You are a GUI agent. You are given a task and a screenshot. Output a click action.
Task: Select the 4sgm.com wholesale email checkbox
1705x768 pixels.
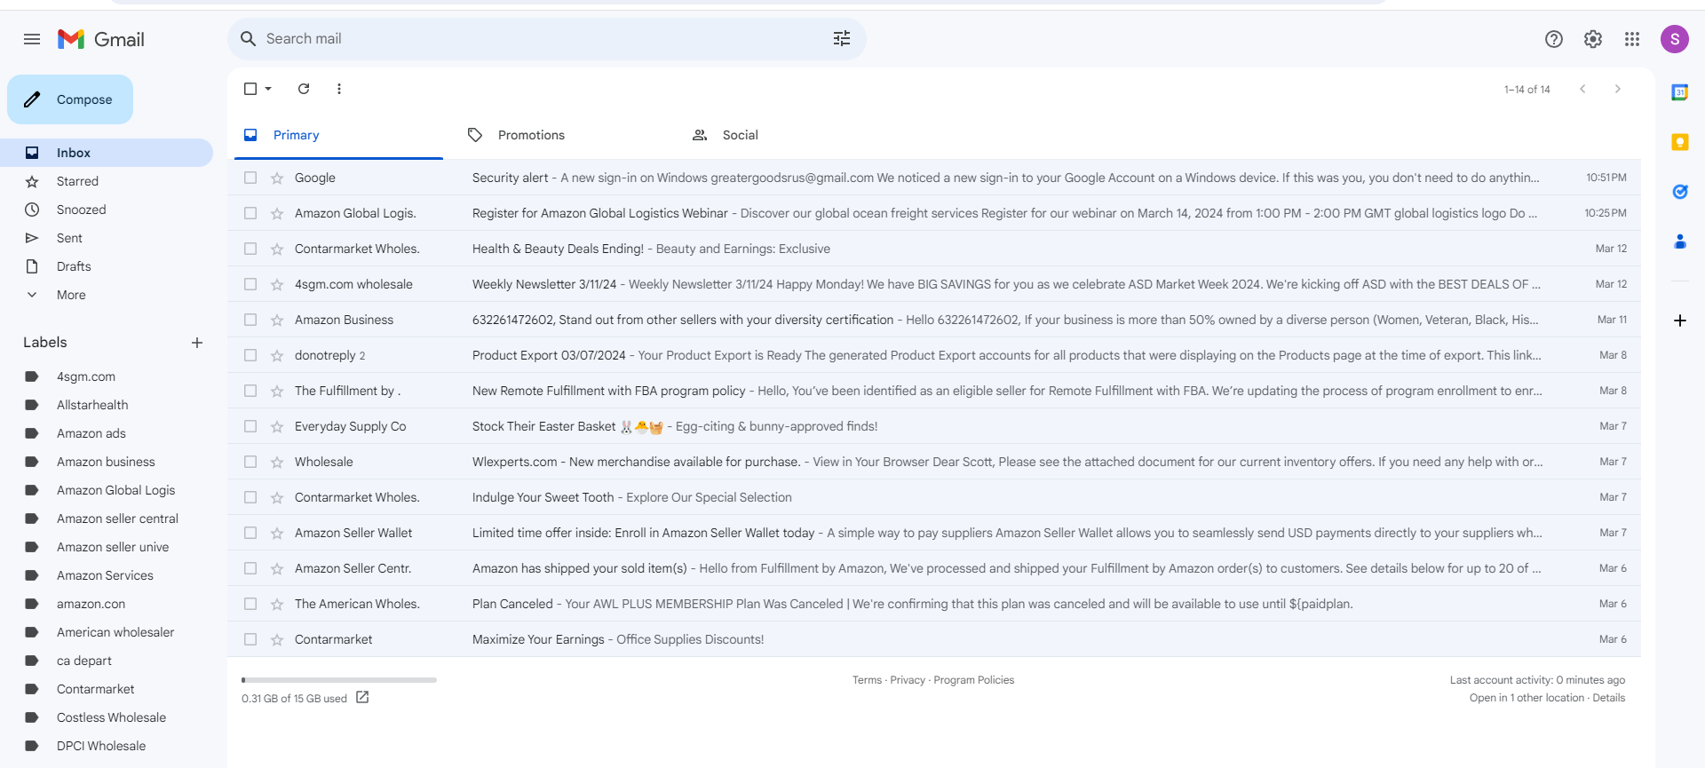pos(250,284)
